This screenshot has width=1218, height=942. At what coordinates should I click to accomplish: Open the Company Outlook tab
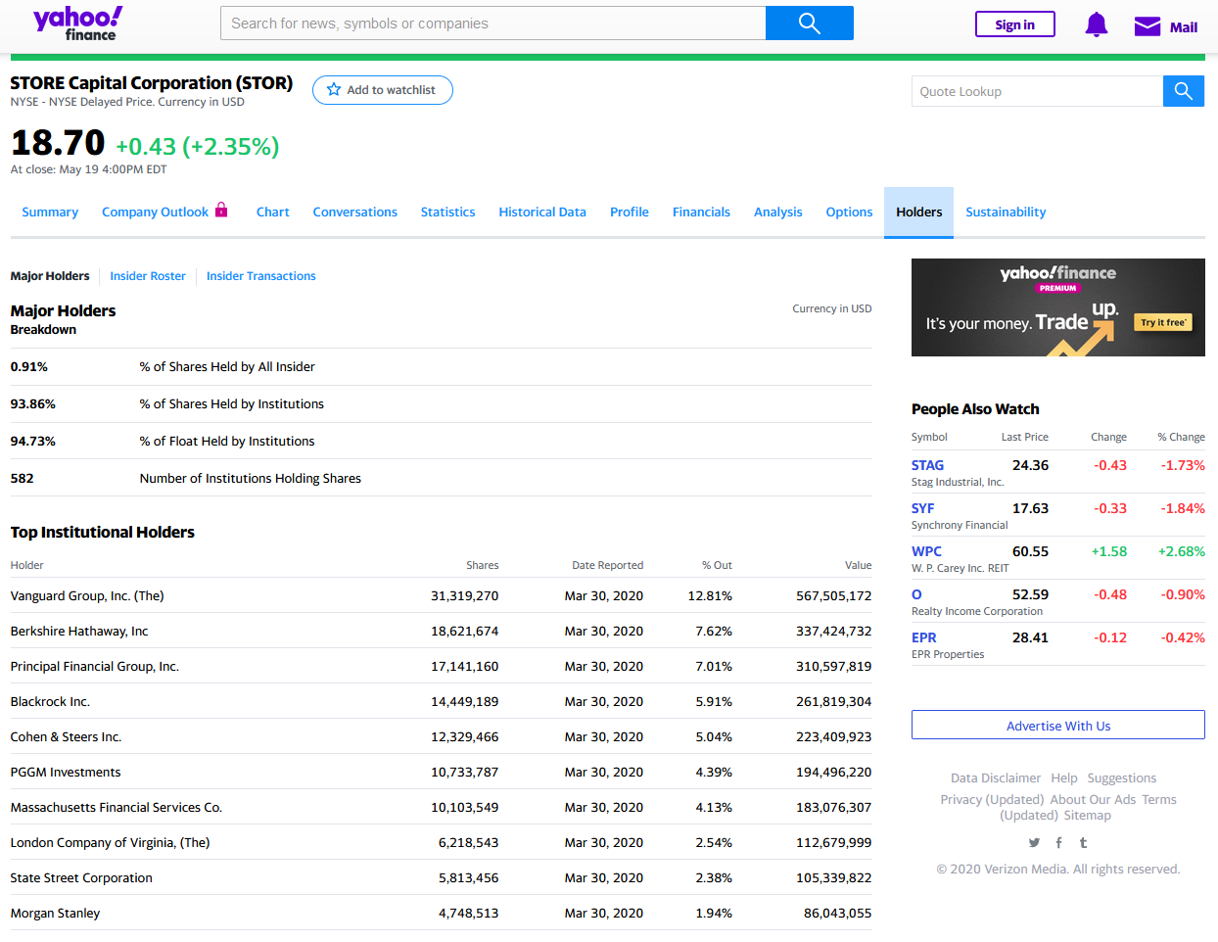coord(155,212)
